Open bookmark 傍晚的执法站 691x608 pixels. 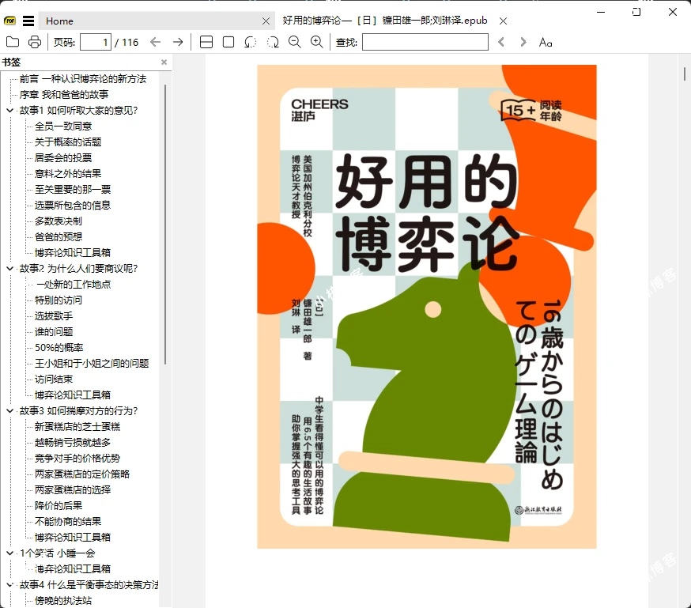pos(63,601)
